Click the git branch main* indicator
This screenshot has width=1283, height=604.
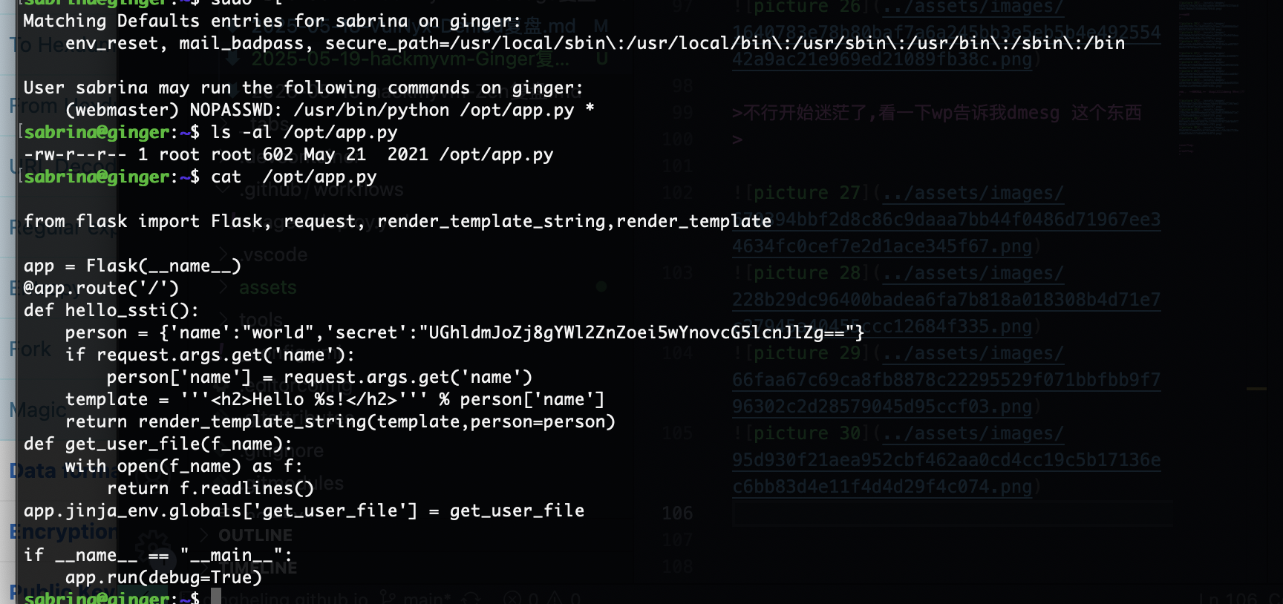pos(414,597)
